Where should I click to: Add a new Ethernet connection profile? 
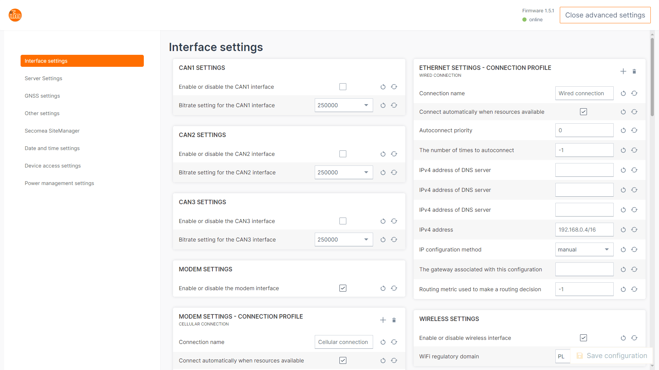coord(623,71)
